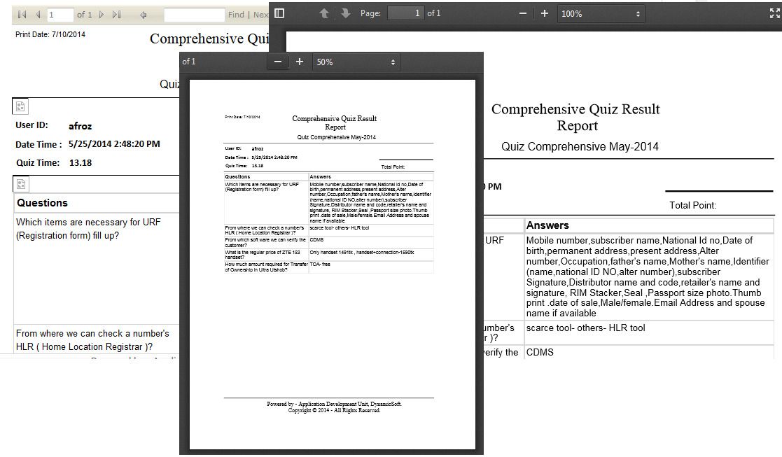
Task: Click previous page arrow in report viewer
Action: 38,15
